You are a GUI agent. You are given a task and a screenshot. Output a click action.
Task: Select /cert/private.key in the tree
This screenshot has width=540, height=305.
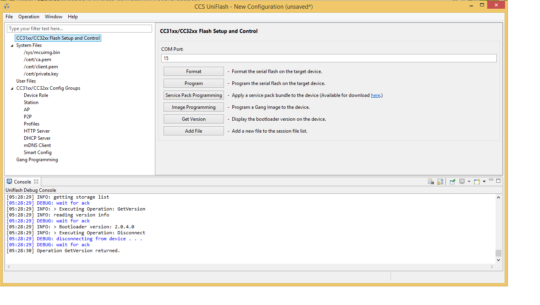(x=41, y=74)
